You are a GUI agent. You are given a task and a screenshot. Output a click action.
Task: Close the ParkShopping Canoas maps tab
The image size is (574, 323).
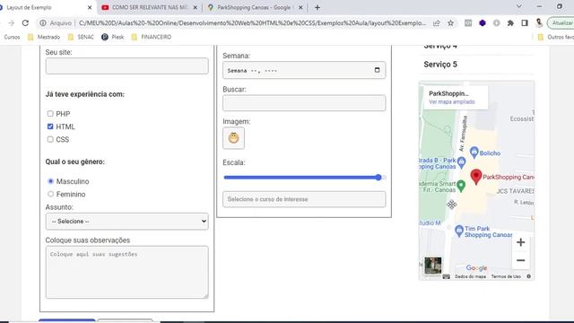point(300,7)
